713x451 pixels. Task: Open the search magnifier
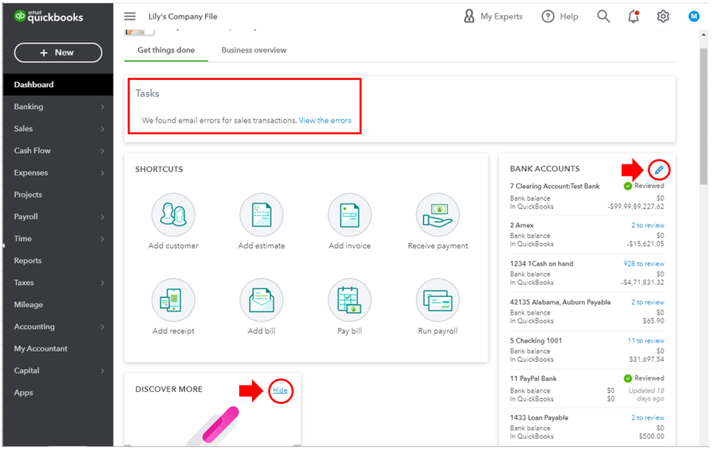tap(603, 16)
